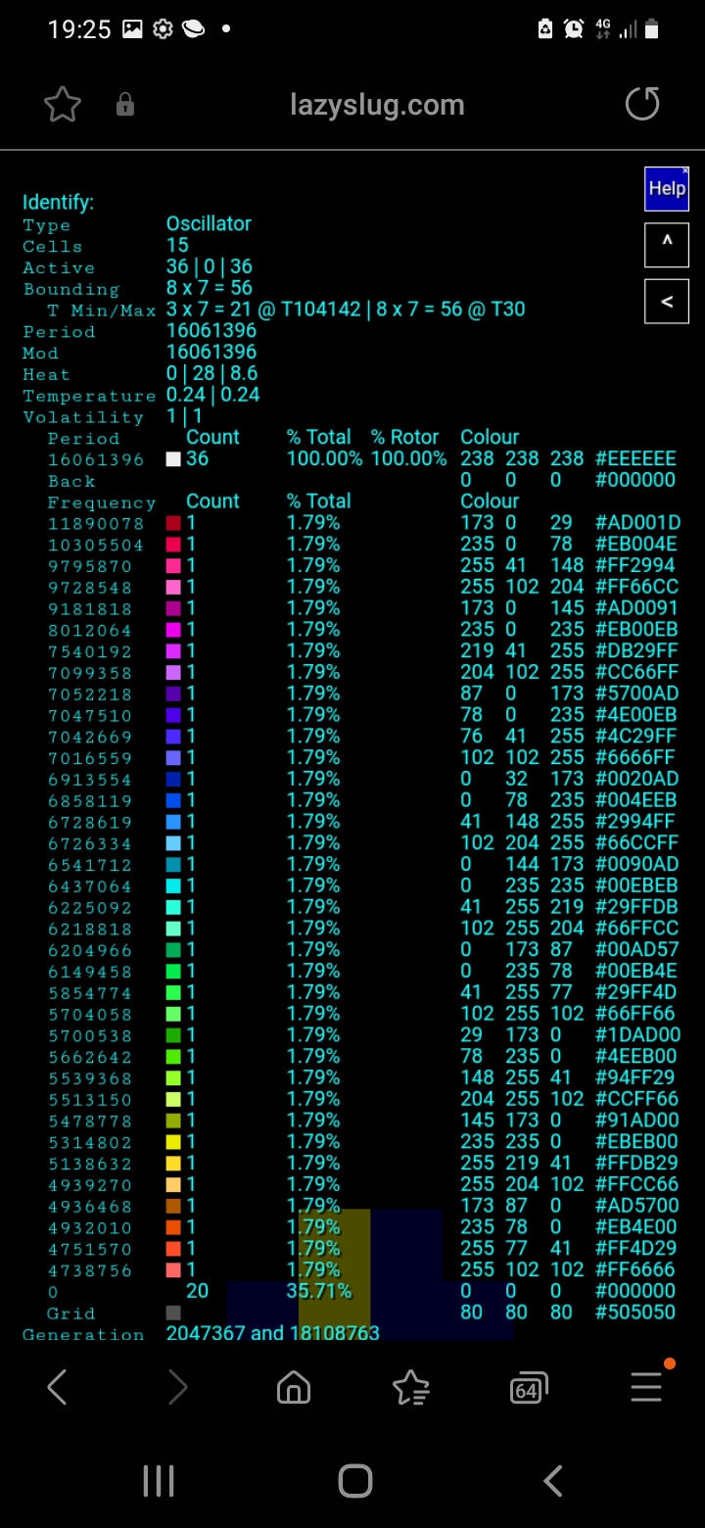Go forward with the browser forward arrow
Viewport: 705px width, 1528px height.
point(177,1387)
